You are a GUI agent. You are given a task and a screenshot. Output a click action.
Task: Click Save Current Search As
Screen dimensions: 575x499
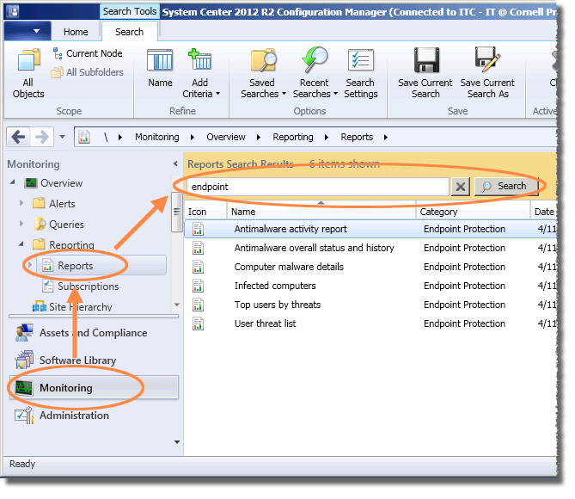(x=487, y=73)
